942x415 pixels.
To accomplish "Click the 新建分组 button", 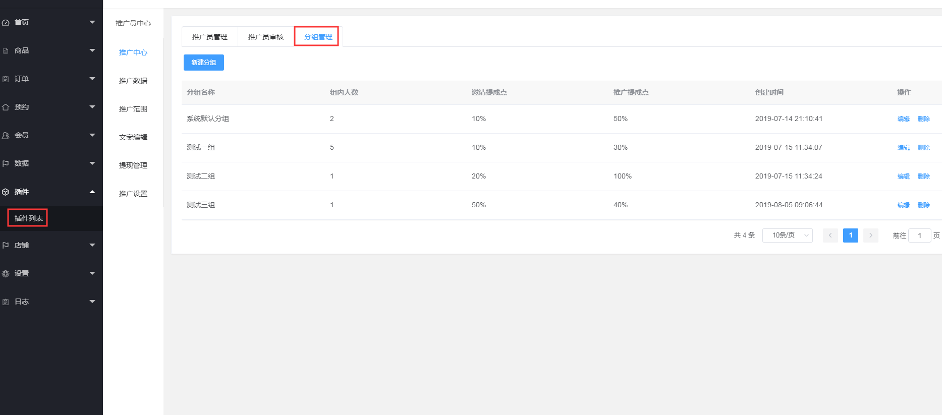I will [x=204, y=63].
